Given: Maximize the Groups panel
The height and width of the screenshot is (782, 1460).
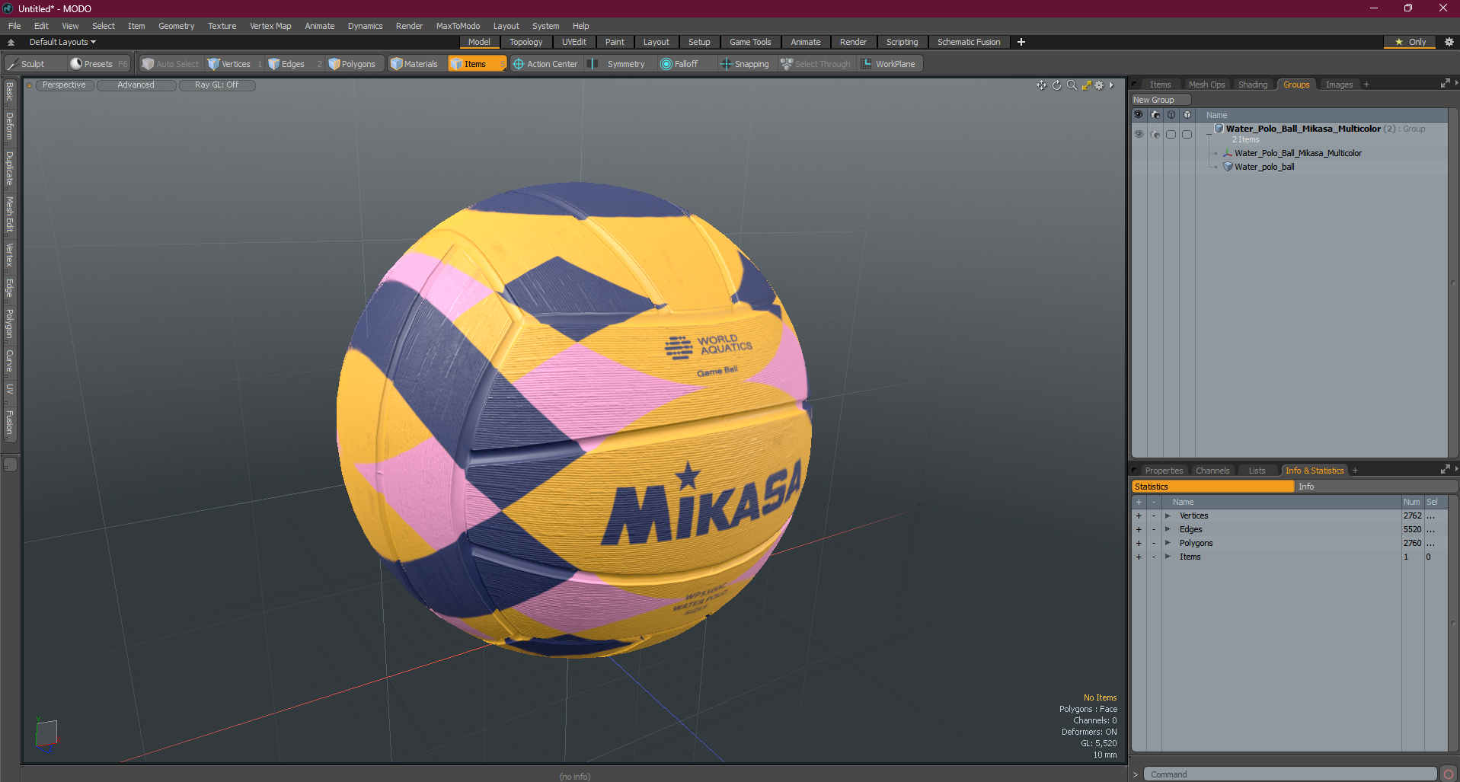Looking at the screenshot, I should coord(1445,84).
